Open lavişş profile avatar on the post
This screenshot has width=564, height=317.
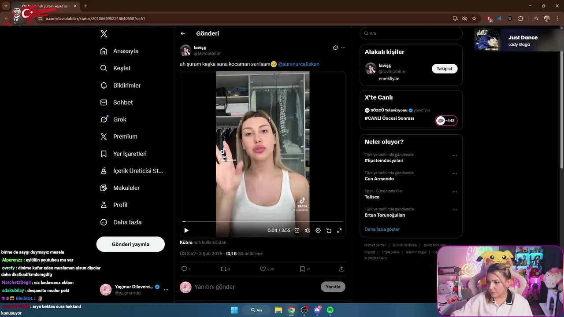[x=186, y=50]
